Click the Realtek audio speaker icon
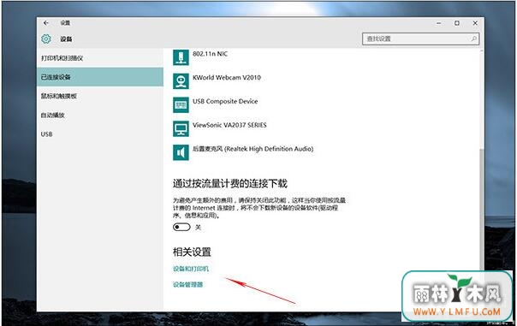Viewport: 517px width, 326px height. (181, 152)
